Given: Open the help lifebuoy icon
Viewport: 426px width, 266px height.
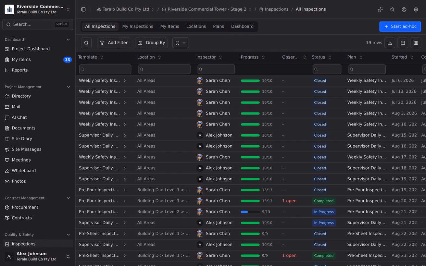Looking at the screenshot, I should [x=404, y=9].
